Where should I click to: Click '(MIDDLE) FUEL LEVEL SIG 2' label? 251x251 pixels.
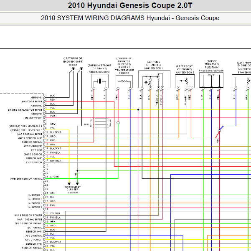pos(25,126)
